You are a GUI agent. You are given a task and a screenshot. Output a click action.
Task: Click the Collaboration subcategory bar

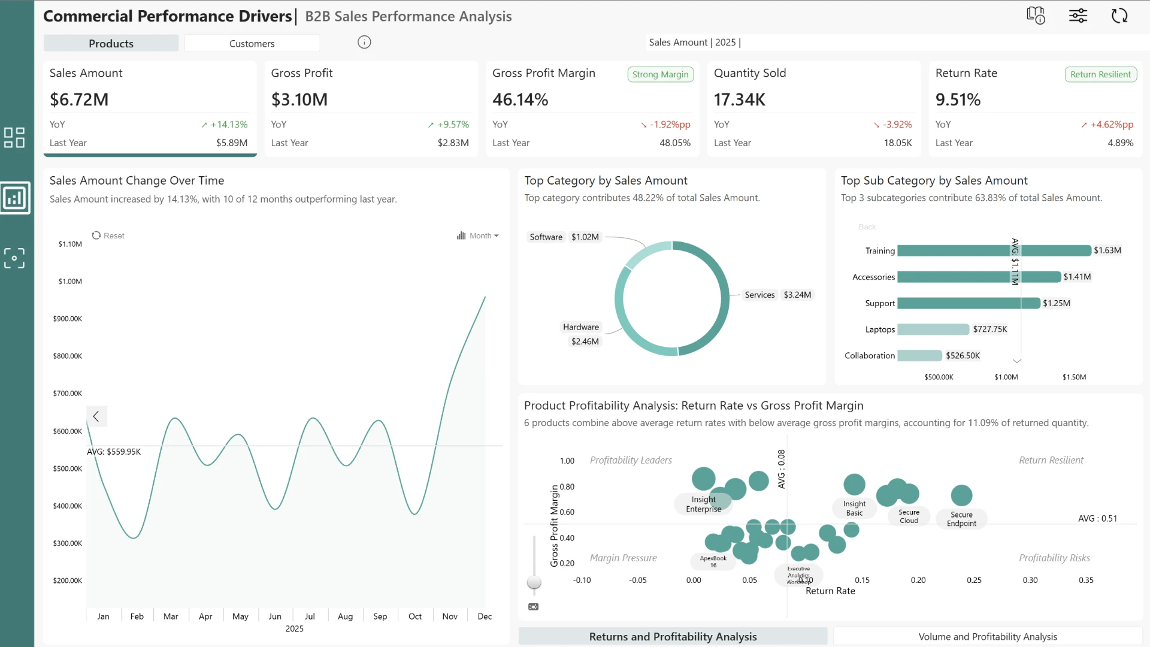tap(919, 356)
